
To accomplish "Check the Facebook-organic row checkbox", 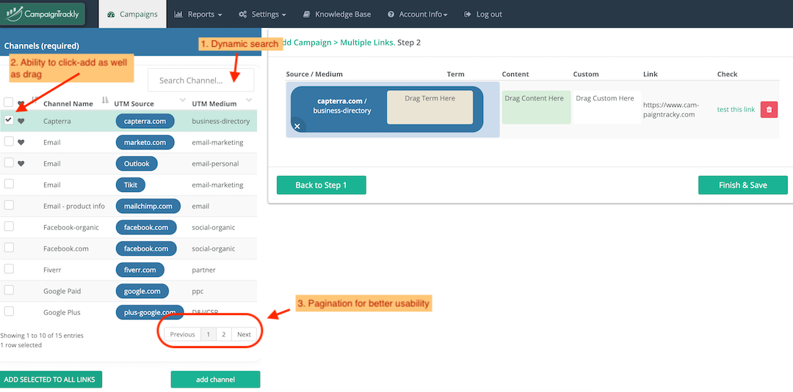I will coord(9,226).
